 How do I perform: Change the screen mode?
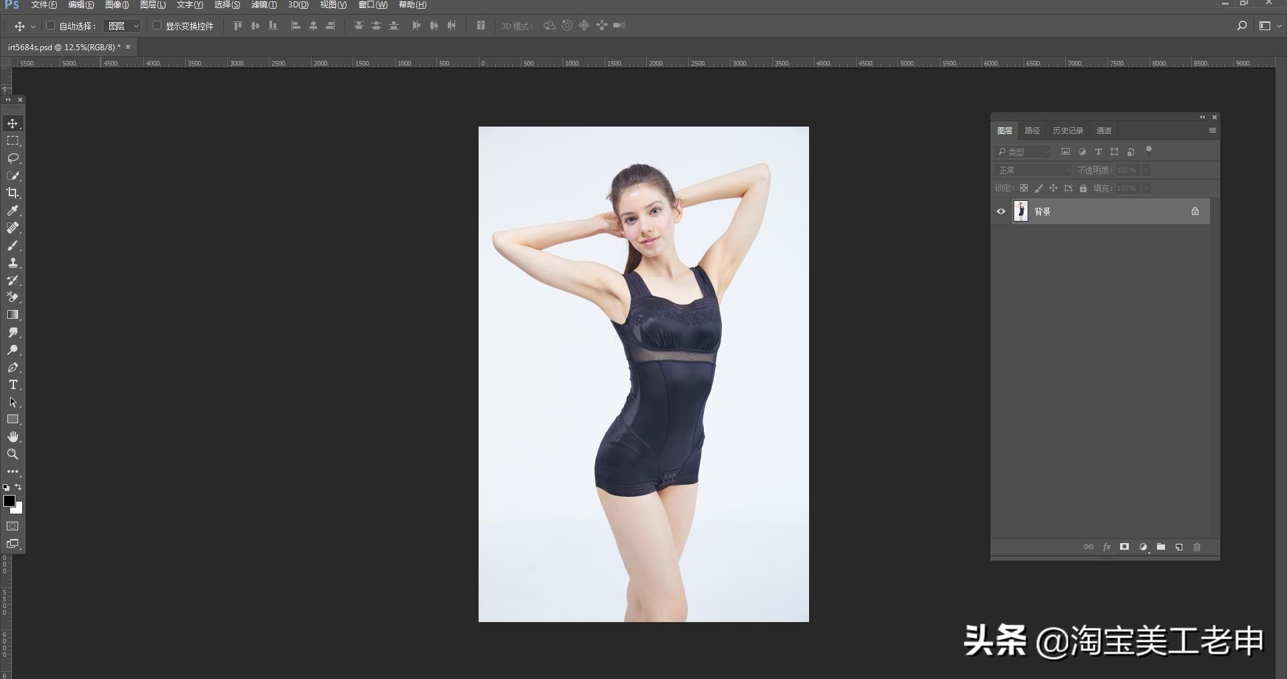coord(13,544)
